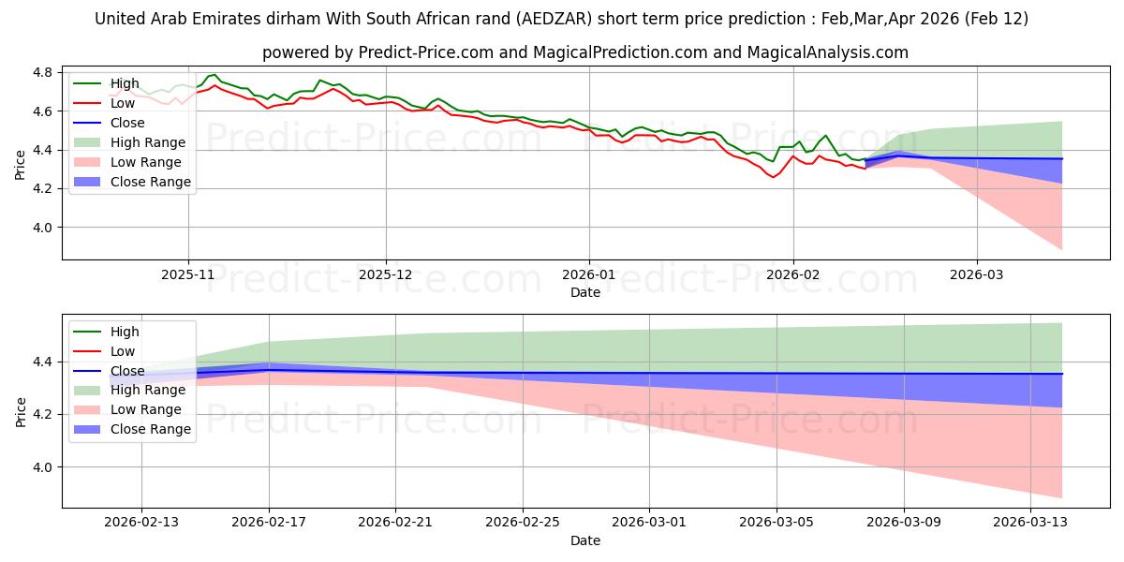Click the green High line in top legend
Image resolution: width=1124 pixels, height=562 pixels.
coord(86,84)
